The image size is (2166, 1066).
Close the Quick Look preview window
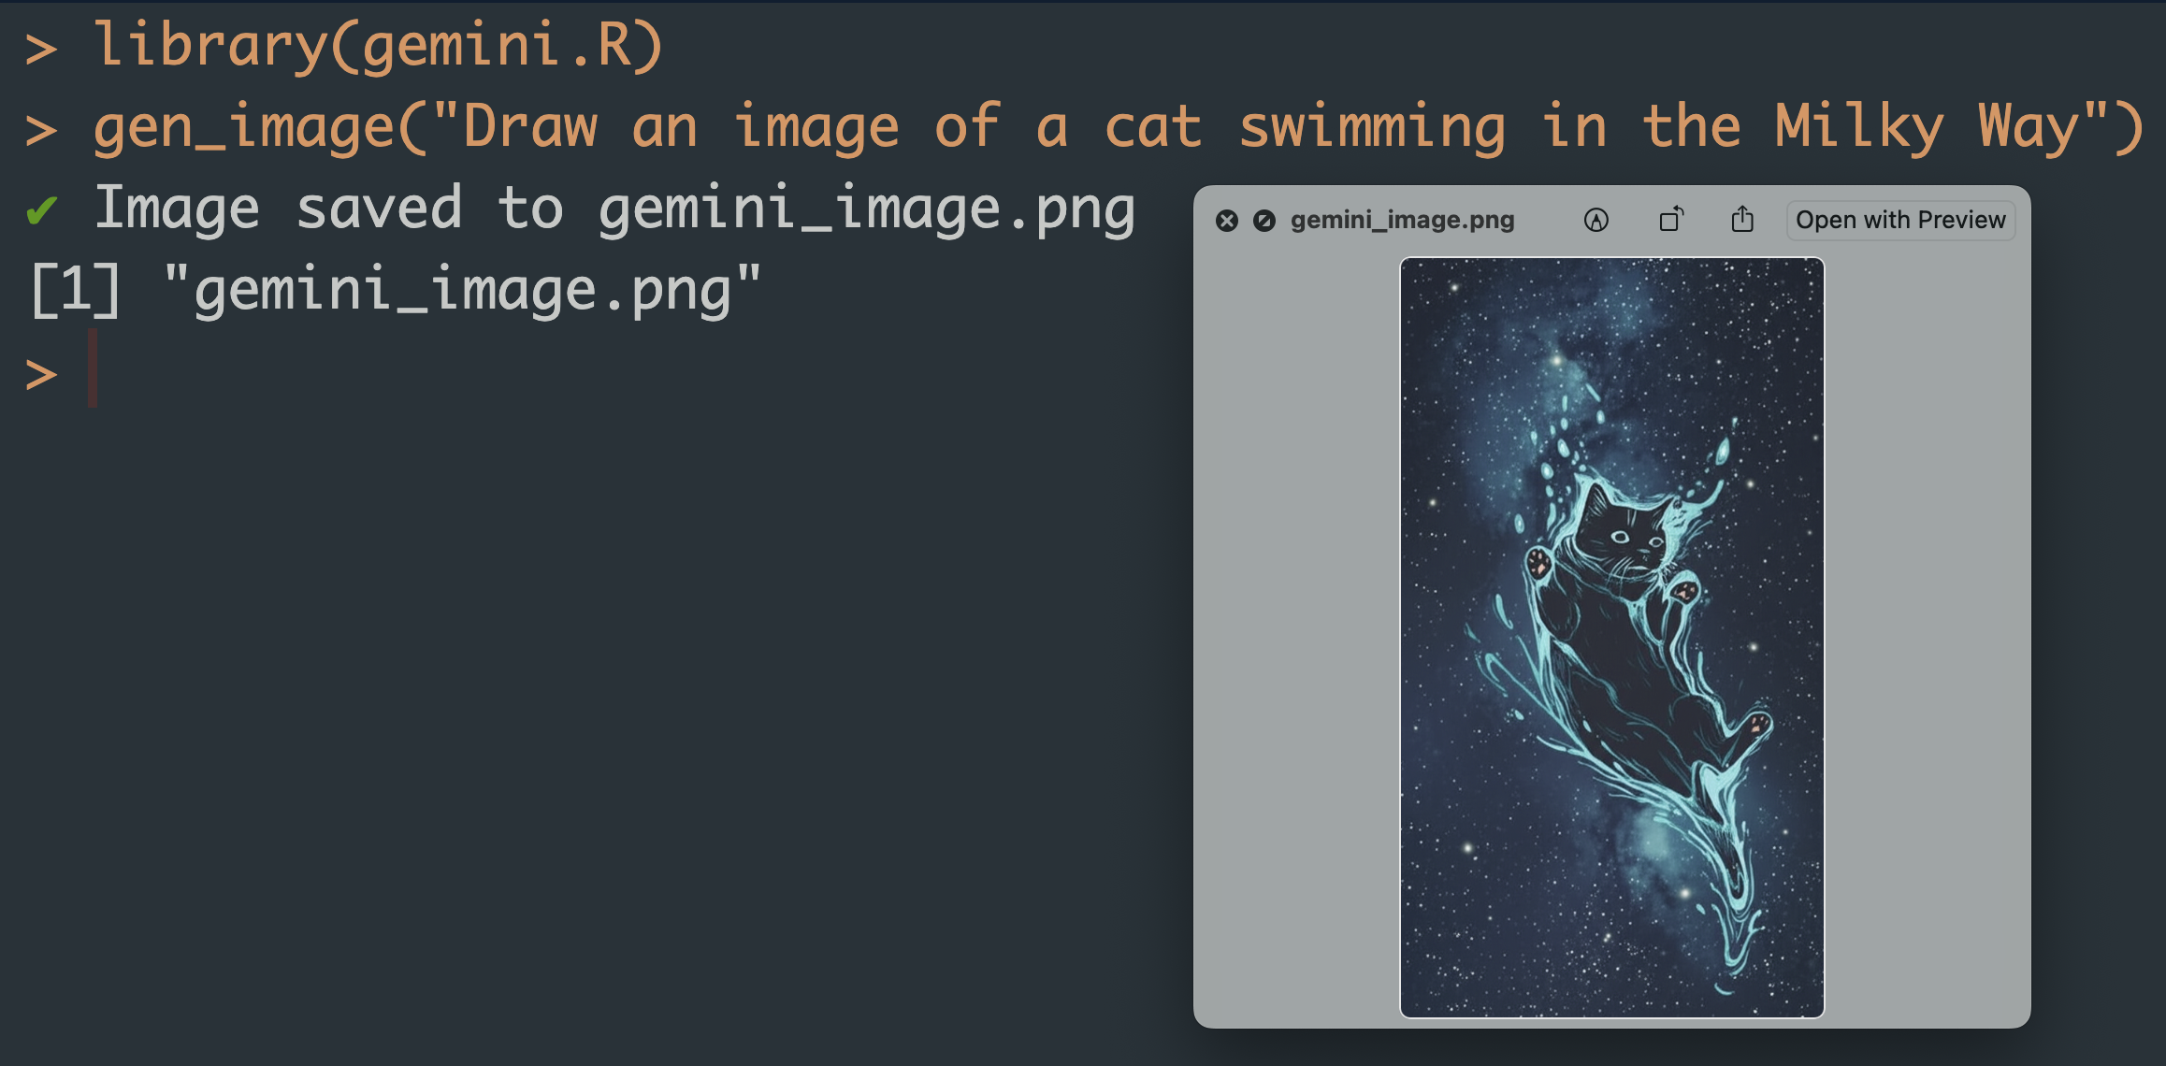click(x=1227, y=221)
